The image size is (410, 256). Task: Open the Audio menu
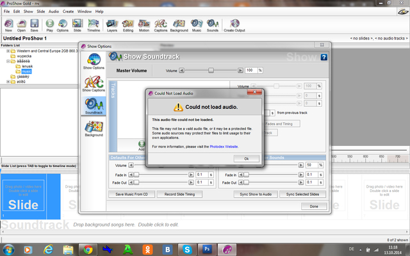[x=54, y=12]
